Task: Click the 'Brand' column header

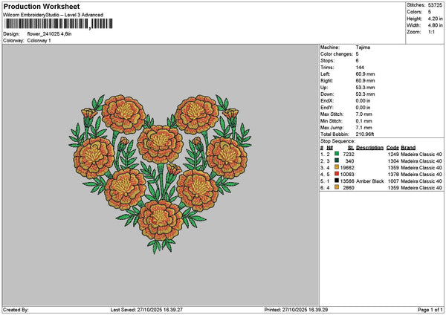Action: 408,148
